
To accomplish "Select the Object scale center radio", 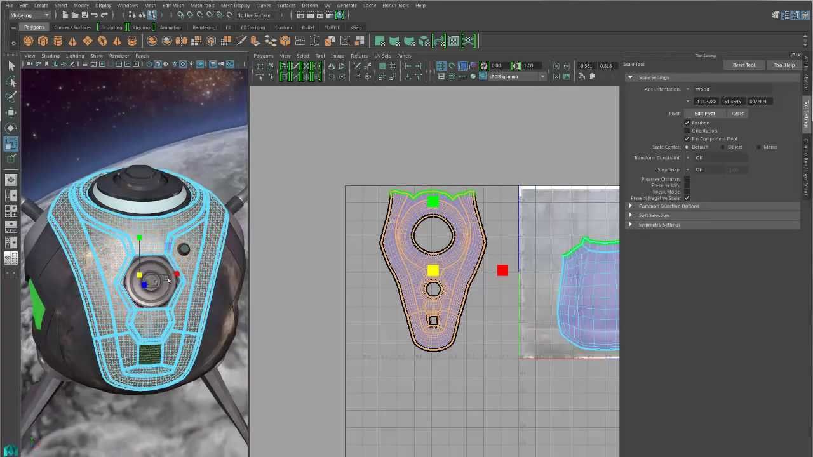I will 723,147.
